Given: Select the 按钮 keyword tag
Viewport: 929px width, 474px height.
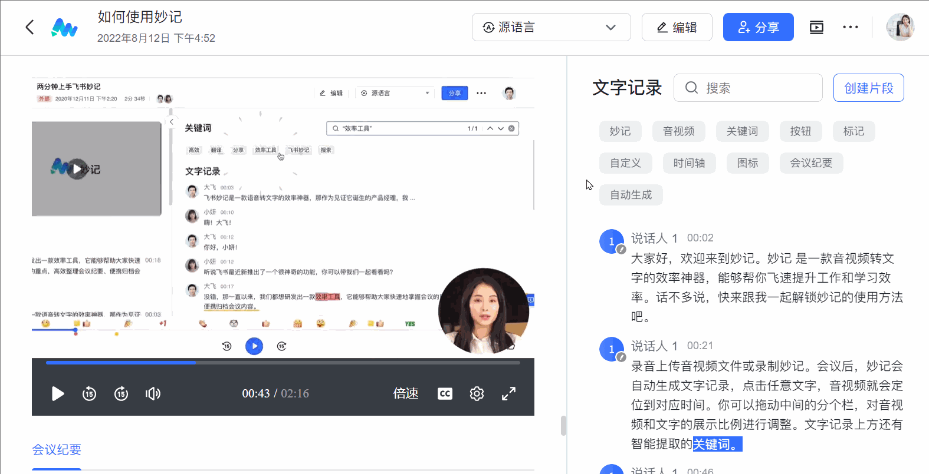Looking at the screenshot, I should 800,131.
